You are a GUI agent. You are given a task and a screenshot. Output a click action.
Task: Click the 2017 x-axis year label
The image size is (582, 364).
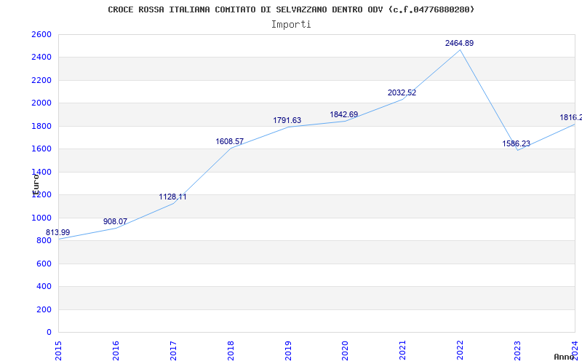(x=173, y=351)
